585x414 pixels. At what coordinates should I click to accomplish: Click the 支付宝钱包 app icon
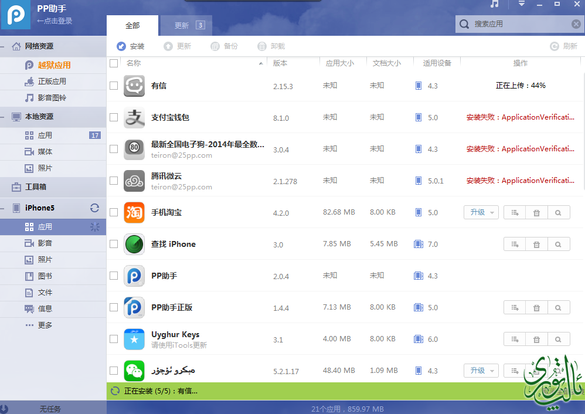(134, 117)
